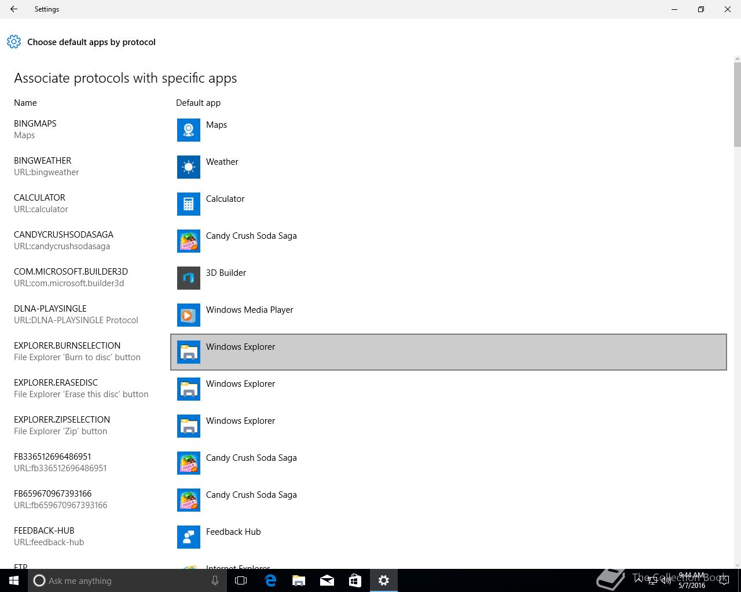Open the Store app from taskbar
This screenshot has height=592, width=741.
(355, 580)
